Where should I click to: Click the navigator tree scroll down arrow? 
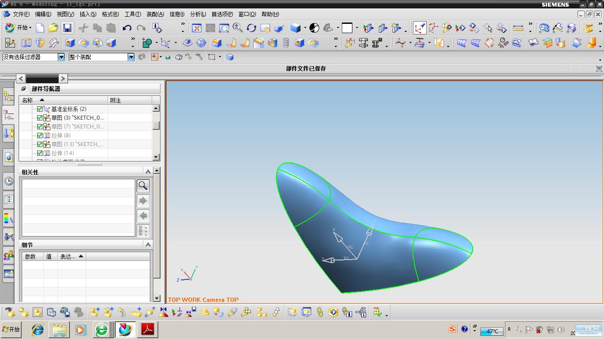(156, 157)
